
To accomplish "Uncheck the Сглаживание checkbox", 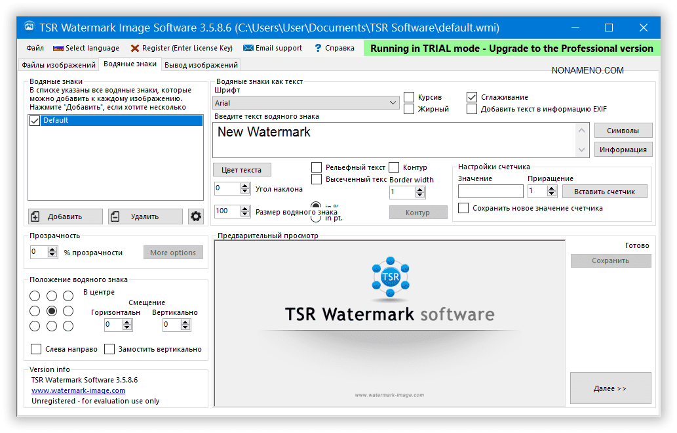I will (472, 97).
